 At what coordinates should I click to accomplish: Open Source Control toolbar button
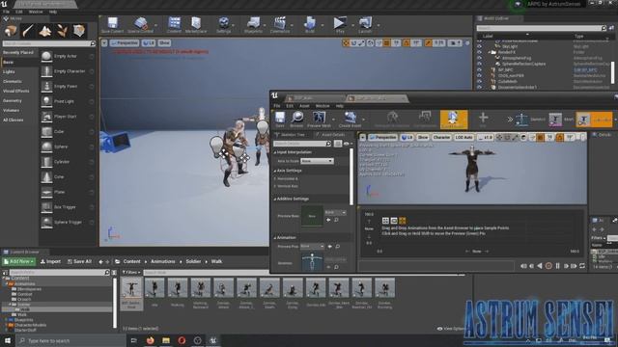pyautogui.click(x=140, y=25)
